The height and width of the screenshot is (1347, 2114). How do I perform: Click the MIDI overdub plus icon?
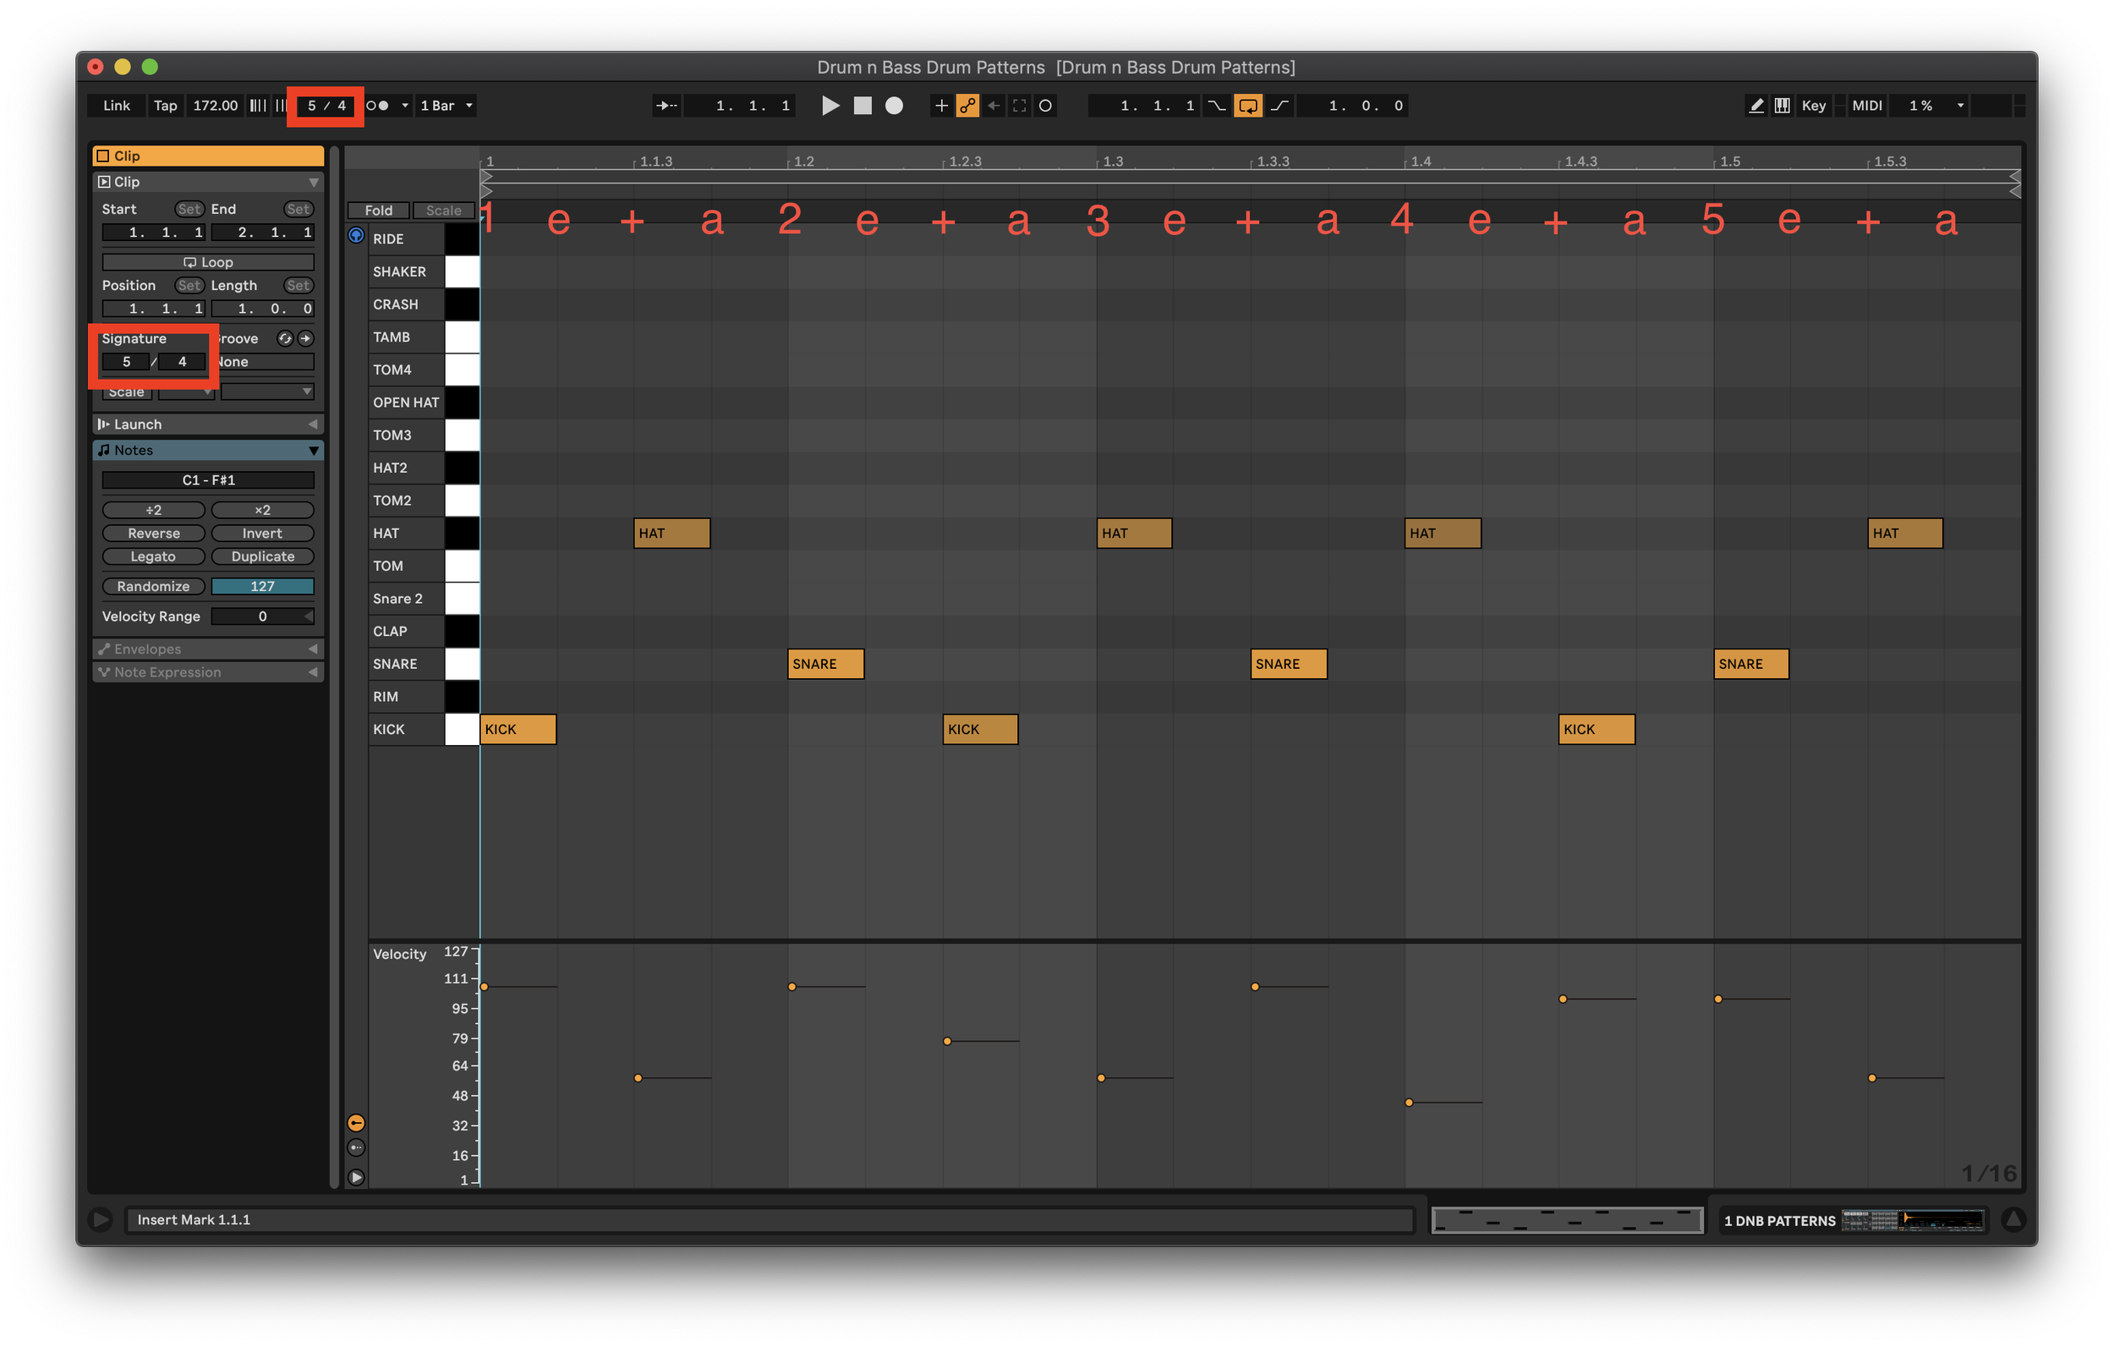tap(941, 106)
